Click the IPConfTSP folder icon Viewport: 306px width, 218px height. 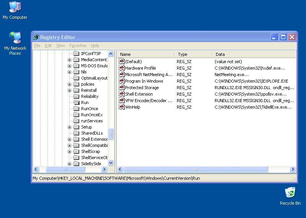coord(76,54)
